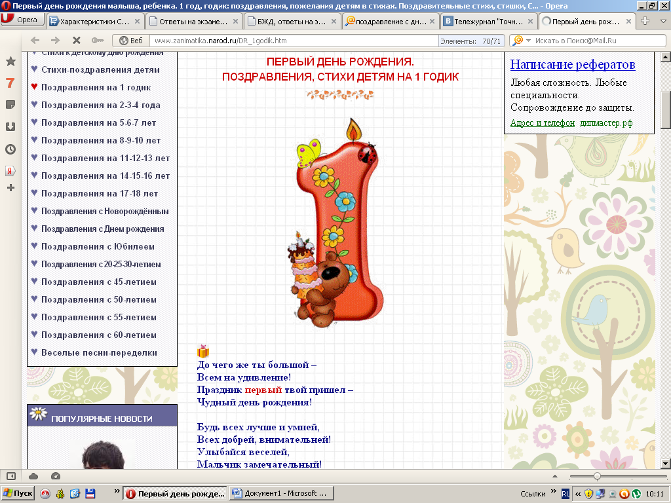Viewport: 671px width, 503px height.
Task: Click the security shield tray icon
Action: (589, 494)
